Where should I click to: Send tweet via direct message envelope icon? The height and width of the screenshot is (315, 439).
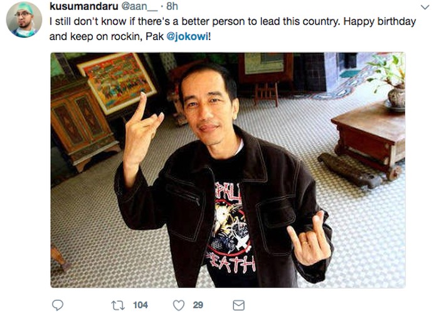point(239,305)
